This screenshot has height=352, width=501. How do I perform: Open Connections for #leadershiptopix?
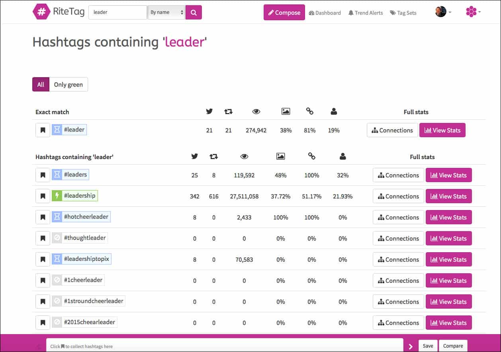[398, 259]
